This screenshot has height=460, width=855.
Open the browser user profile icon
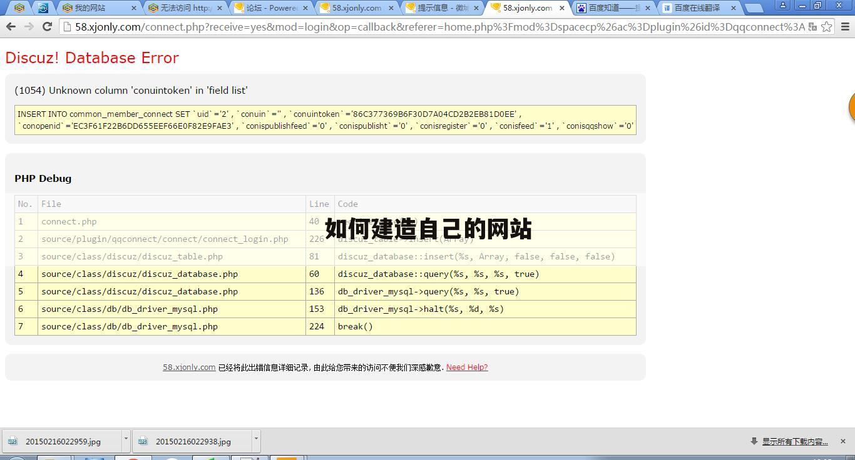[782, 5]
